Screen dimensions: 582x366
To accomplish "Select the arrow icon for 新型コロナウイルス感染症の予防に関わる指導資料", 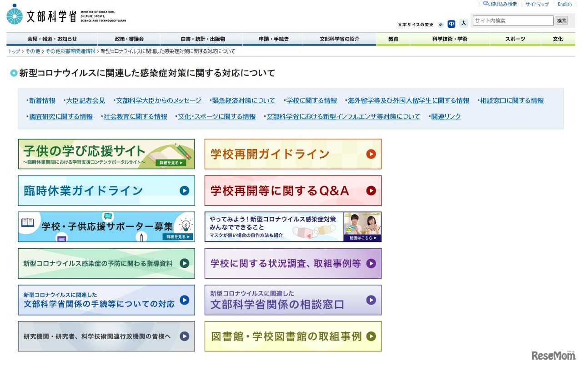I will click(x=184, y=264).
